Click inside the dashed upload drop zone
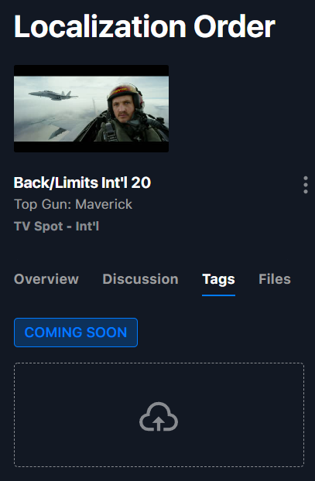315x481 pixels. tap(159, 414)
